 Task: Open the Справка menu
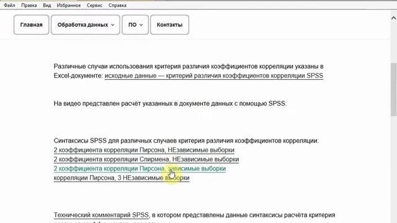point(117,5)
